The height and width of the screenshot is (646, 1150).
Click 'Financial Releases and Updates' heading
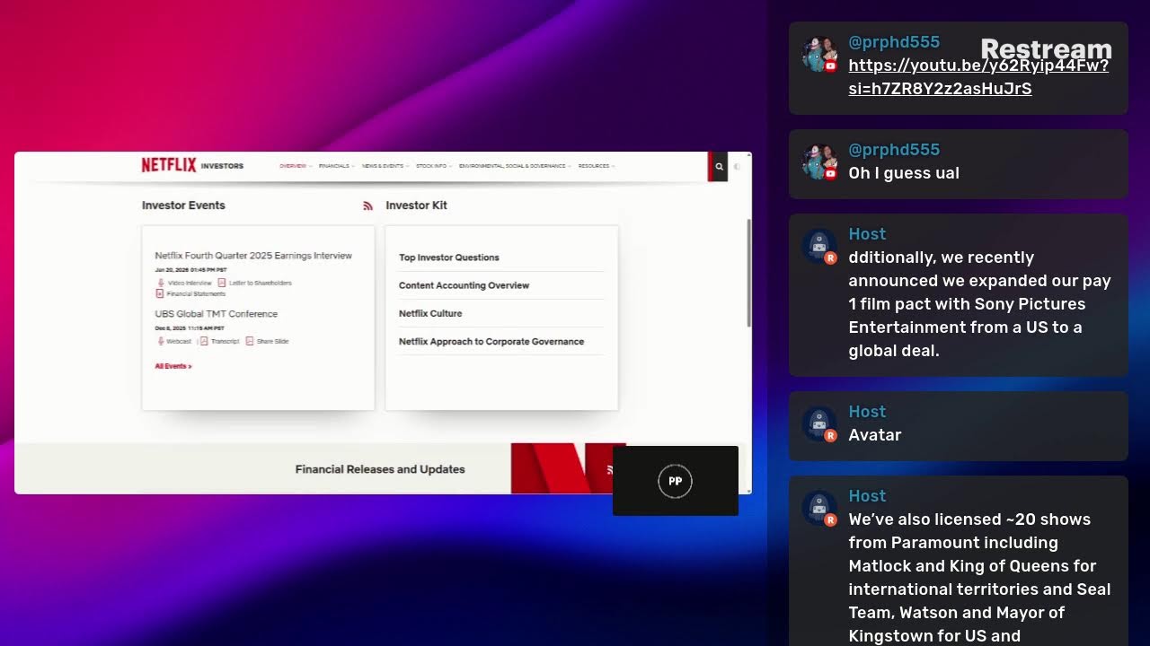[380, 469]
